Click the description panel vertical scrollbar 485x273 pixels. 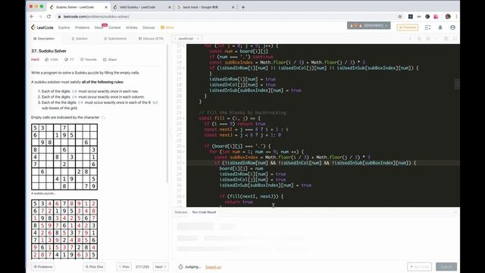(x=167, y=115)
